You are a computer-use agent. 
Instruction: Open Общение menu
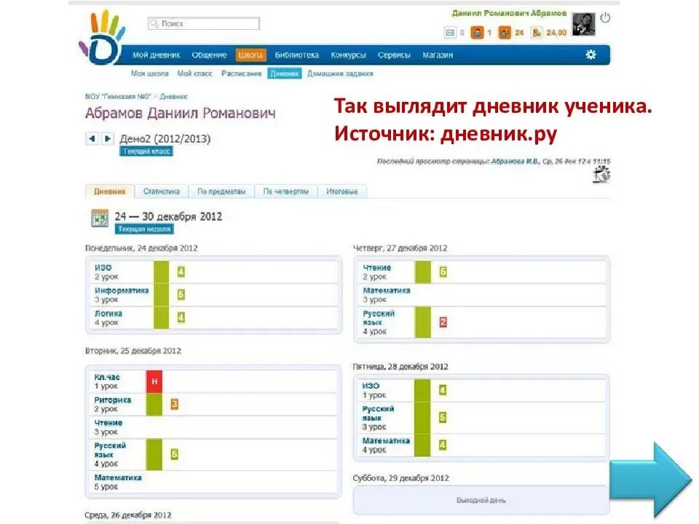[x=209, y=55]
